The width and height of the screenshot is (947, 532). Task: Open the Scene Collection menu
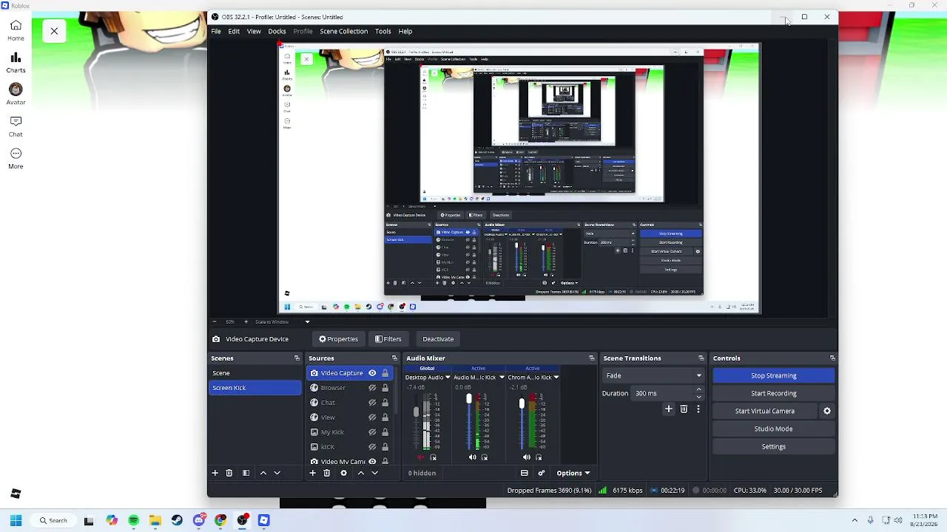343,31
